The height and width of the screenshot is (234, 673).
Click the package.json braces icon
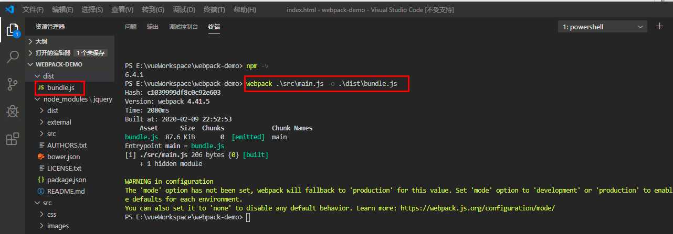click(41, 180)
